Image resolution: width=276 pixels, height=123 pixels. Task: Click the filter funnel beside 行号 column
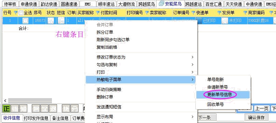pos(16,13)
